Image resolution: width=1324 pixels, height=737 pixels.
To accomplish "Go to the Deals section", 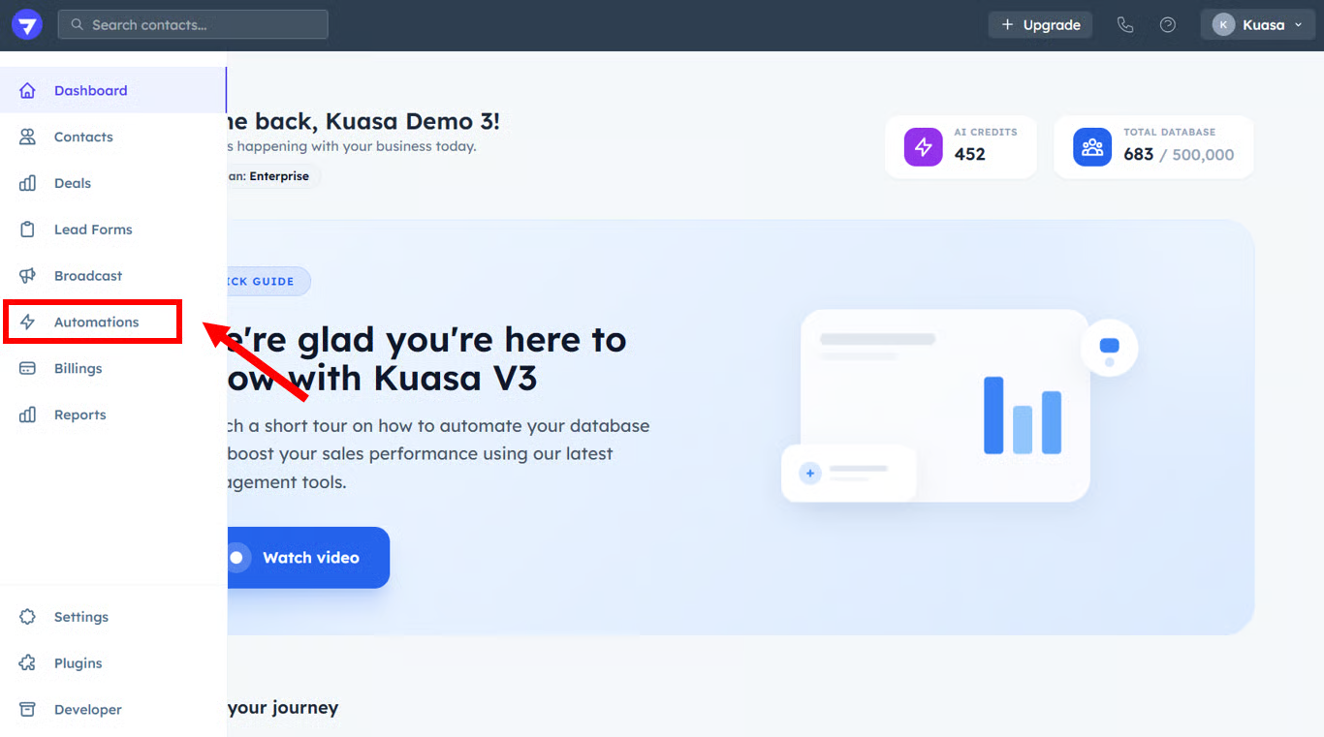I will point(73,184).
